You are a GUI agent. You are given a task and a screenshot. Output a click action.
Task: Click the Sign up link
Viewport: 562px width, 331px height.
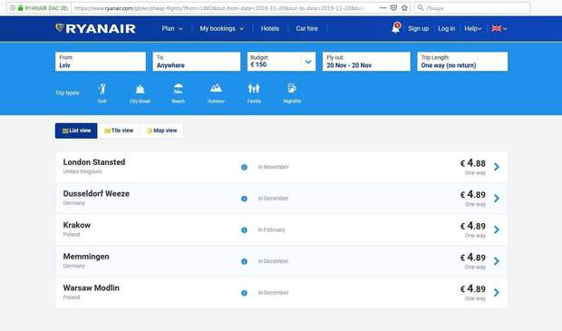(x=418, y=28)
